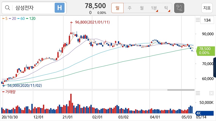Open the dark side drawer handle
Image resolution: width=216 pixels, height=121 pixels.
coord(215,67)
